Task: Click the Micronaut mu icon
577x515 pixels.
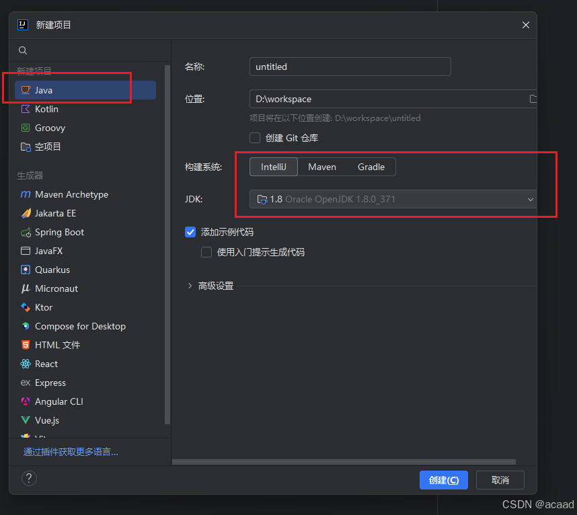Action: click(26, 289)
